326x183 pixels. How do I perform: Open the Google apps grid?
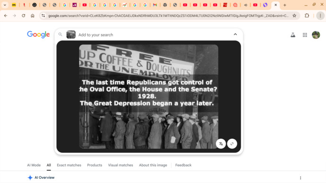click(x=305, y=35)
